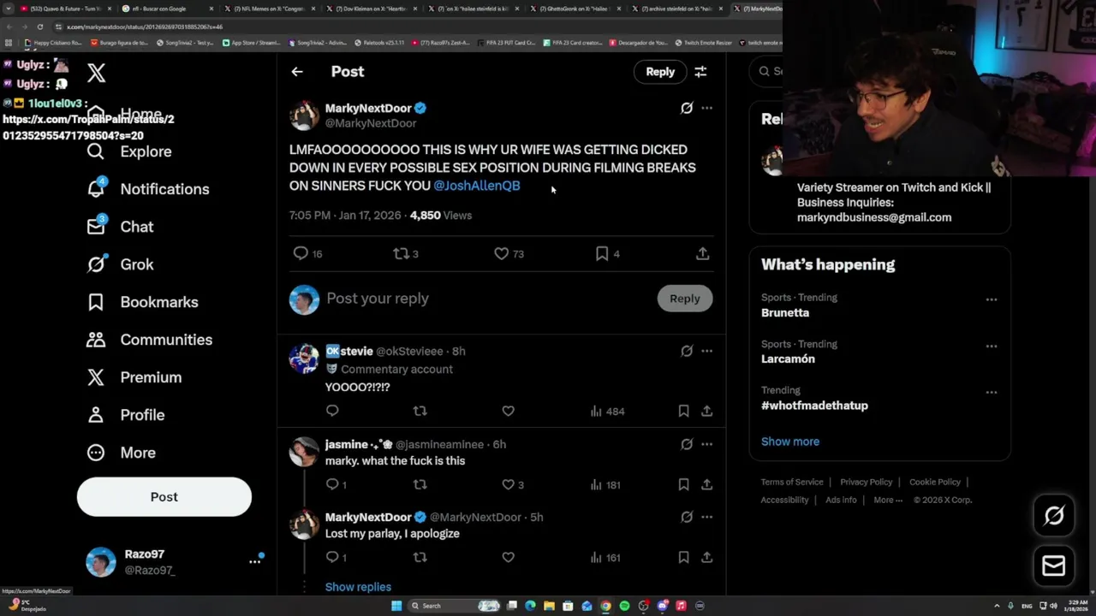View analytics on jasmine's reply (181)
The height and width of the screenshot is (616, 1096).
coord(605,485)
